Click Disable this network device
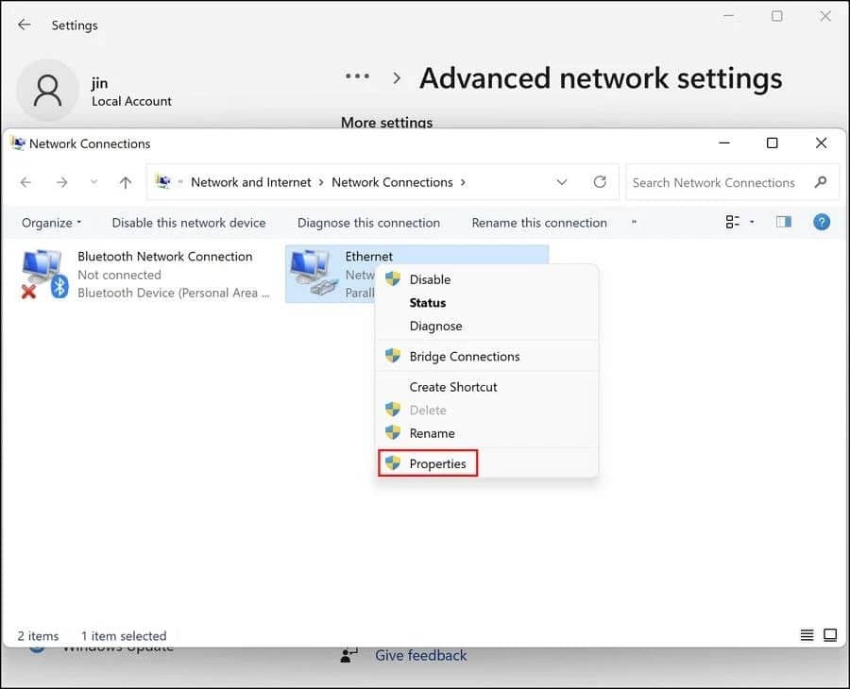Image resolution: width=850 pixels, height=689 pixels. coord(189,222)
